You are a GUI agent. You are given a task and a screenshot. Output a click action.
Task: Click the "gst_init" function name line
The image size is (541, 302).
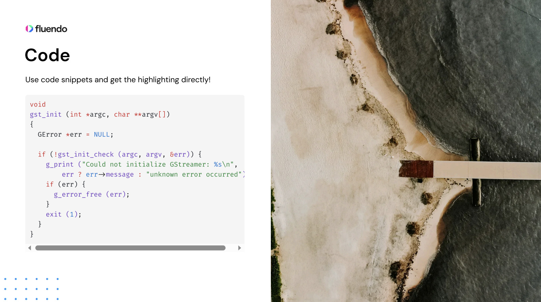[x=100, y=115]
